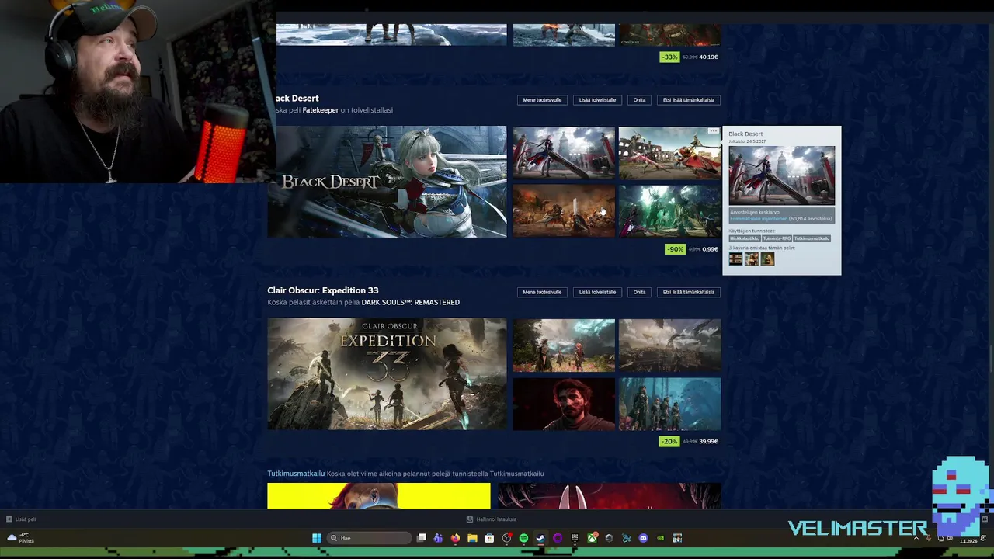This screenshot has width=994, height=559.
Task: Click the Black Desert -90% price 0,99€
Action: [692, 249]
